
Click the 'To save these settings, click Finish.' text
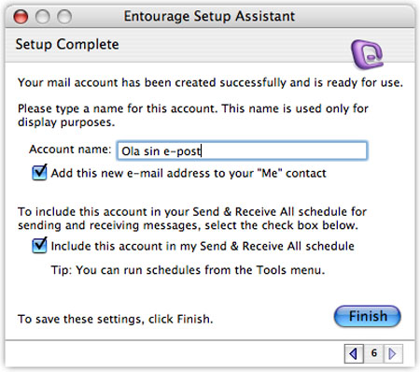(x=116, y=319)
